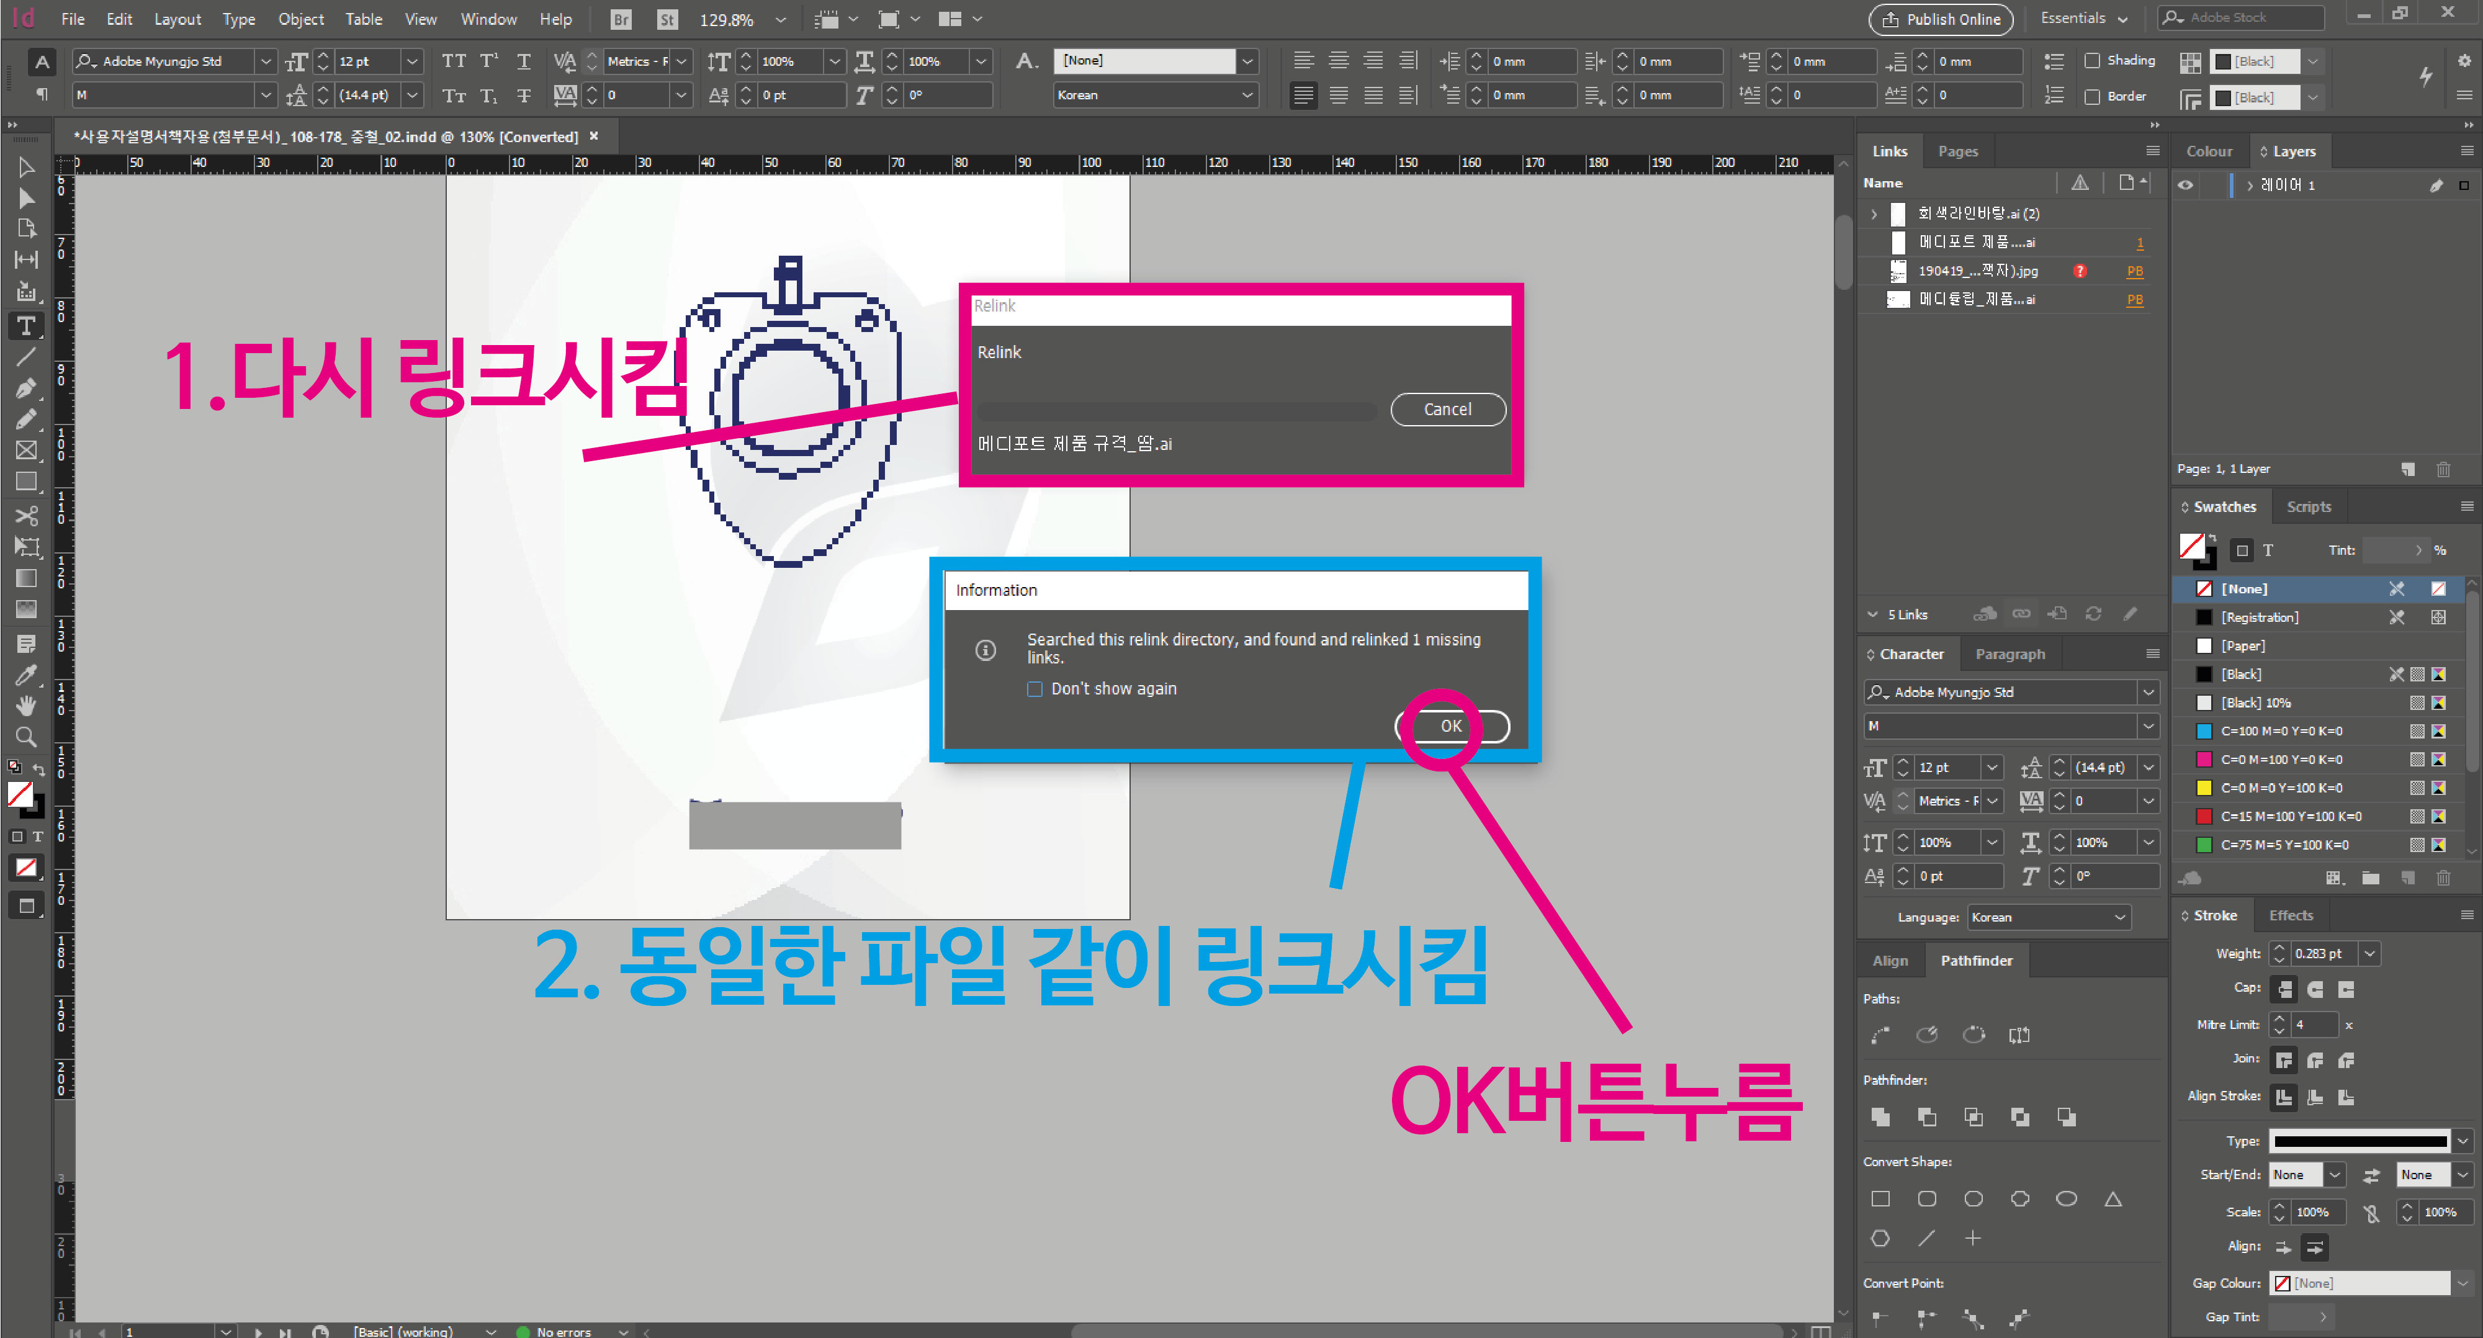Select the Pen tool
The height and width of the screenshot is (1338, 2483).
pyautogui.click(x=26, y=388)
